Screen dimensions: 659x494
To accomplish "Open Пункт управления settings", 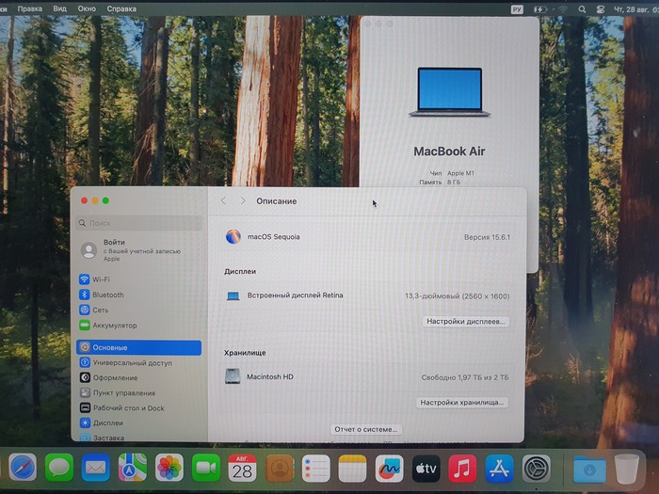I will click(x=138, y=392).
